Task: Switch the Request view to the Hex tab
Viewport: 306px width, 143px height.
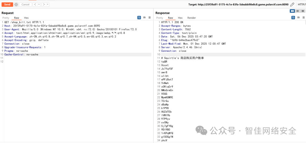Action: click(x=26, y=18)
